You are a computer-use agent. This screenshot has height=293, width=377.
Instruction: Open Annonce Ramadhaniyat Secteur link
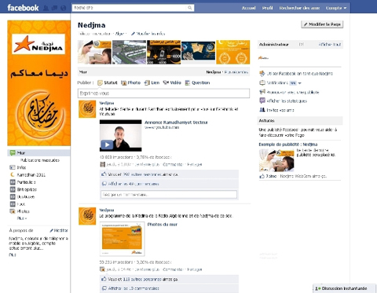pos(176,123)
